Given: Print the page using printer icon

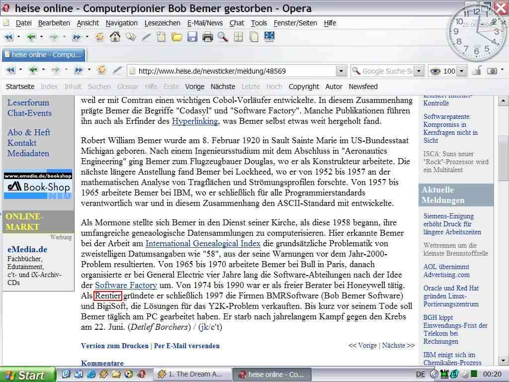Looking at the screenshot, I should coord(207,37).
